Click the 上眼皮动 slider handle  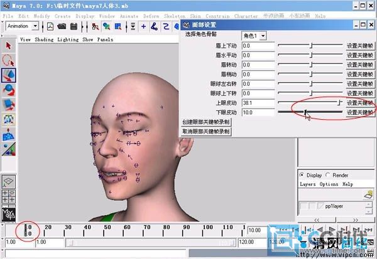click(339, 103)
